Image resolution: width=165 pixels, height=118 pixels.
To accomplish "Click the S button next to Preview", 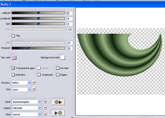I will (34, 83).
